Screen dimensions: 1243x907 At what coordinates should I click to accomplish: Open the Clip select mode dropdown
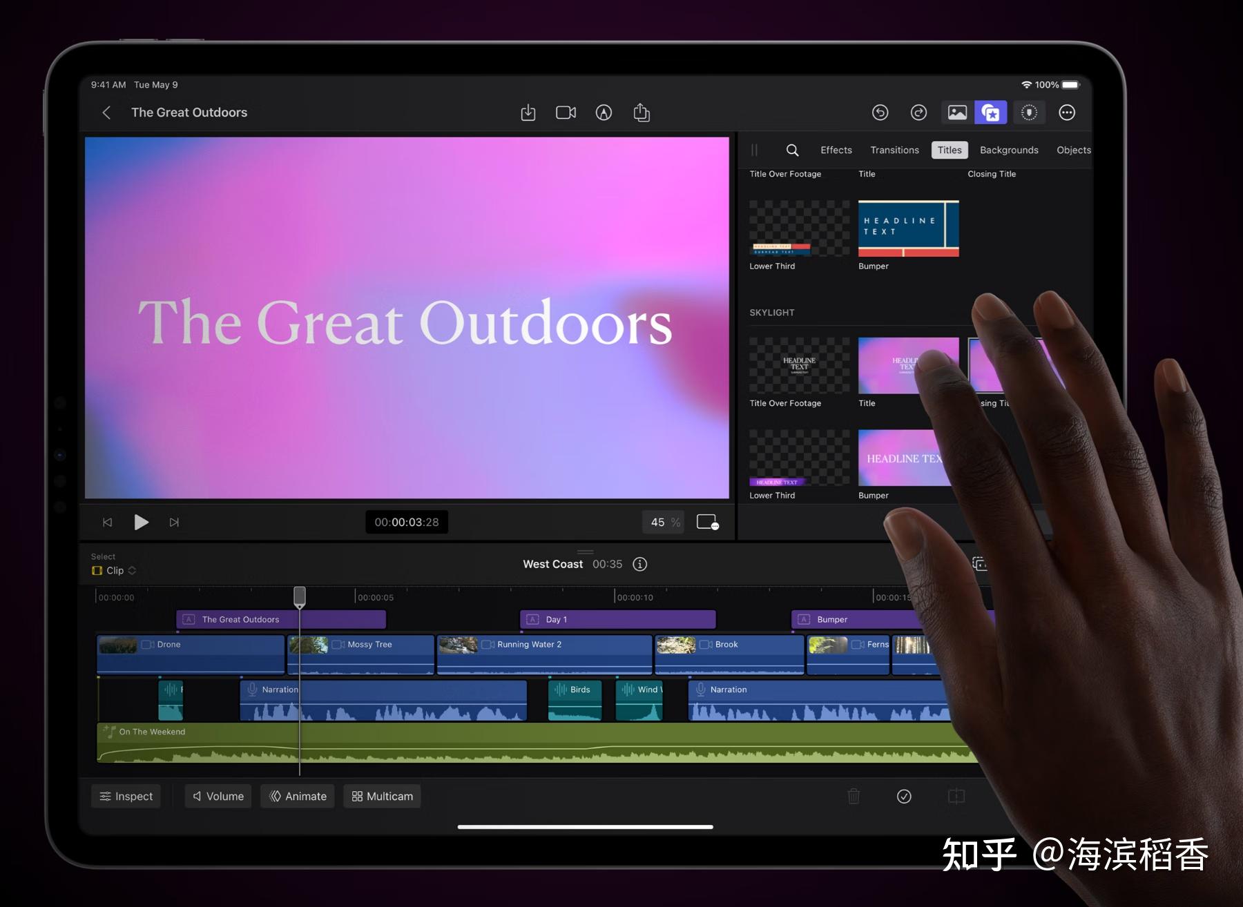point(114,570)
